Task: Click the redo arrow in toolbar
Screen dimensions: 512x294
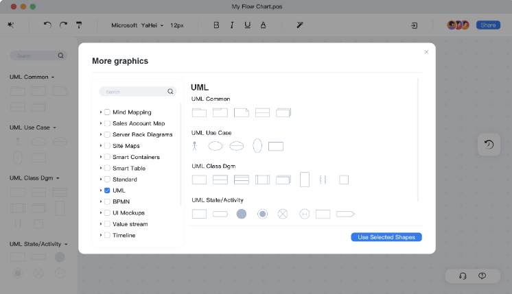Action: [63, 25]
